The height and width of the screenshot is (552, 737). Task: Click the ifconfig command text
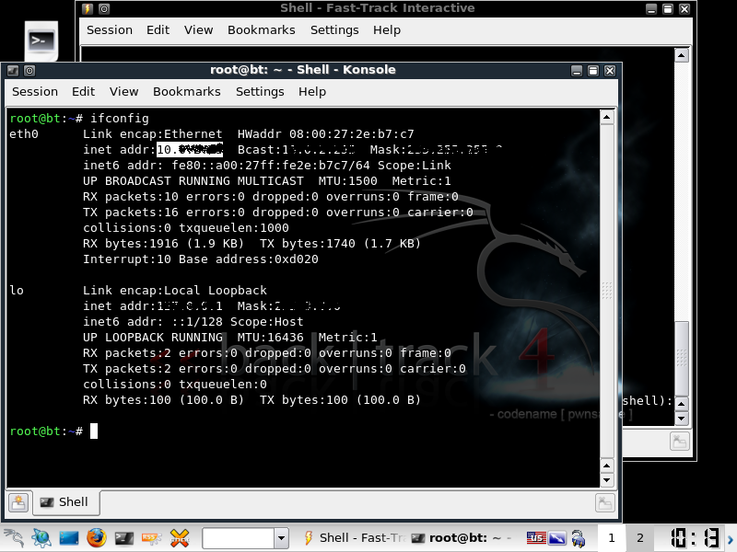click(120, 119)
